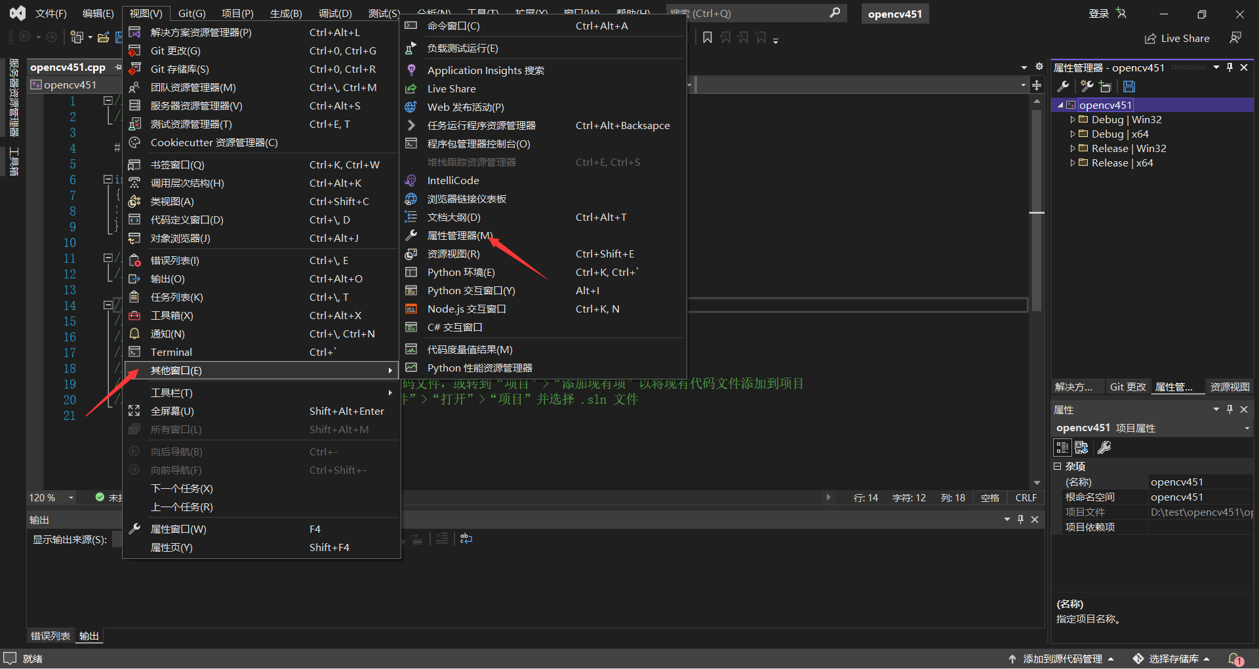Open the Git(G) menu
The image size is (1259, 669).
tap(192, 14)
